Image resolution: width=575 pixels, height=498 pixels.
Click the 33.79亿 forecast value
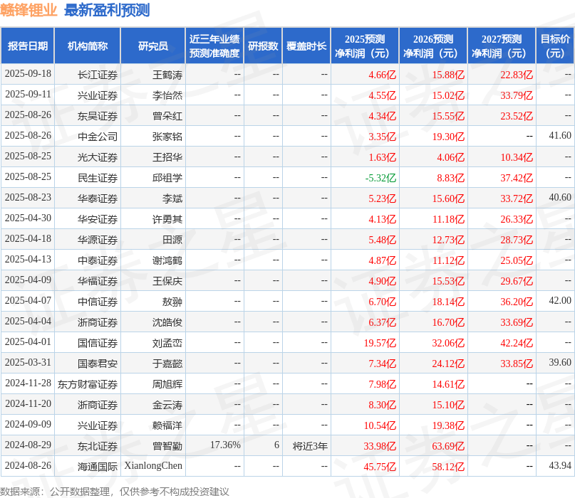tap(517, 95)
